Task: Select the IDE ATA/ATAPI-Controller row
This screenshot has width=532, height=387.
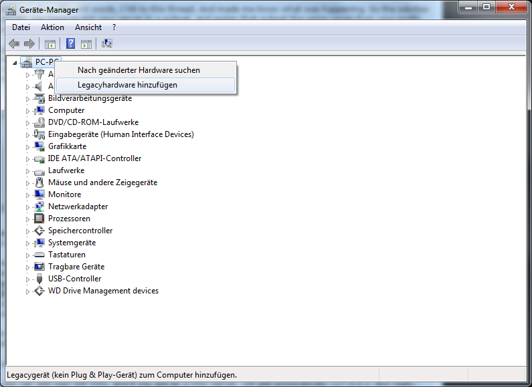Action: [x=94, y=158]
